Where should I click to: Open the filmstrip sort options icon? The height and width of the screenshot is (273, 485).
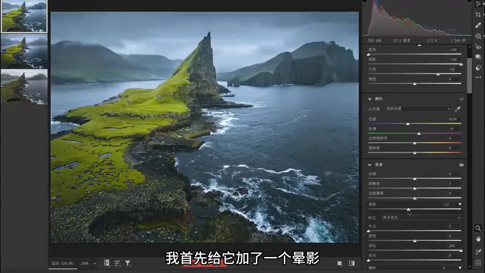117,263
